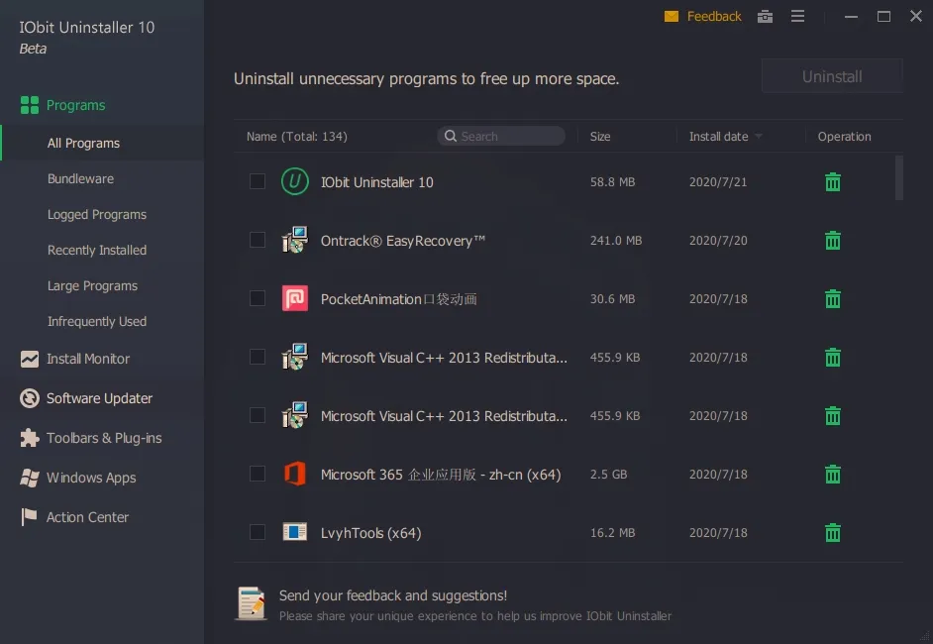
Task: Click the feedback notepad icon at bottom
Action: [251, 603]
